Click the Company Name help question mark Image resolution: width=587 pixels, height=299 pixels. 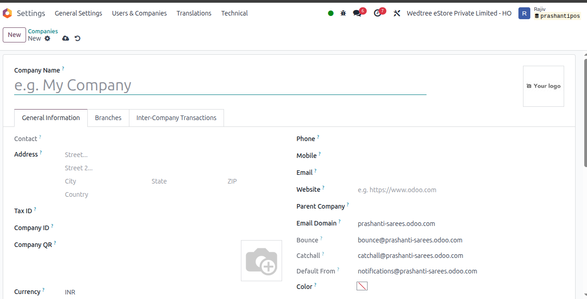pos(63,68)
